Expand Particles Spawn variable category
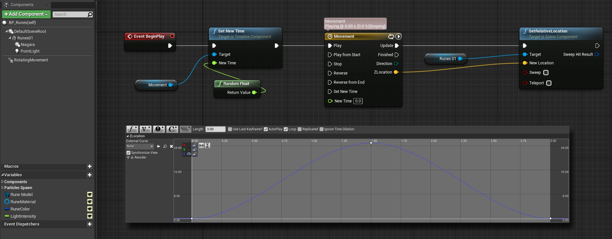Viewport: 612px width, 239px height. tap(3, 187)
